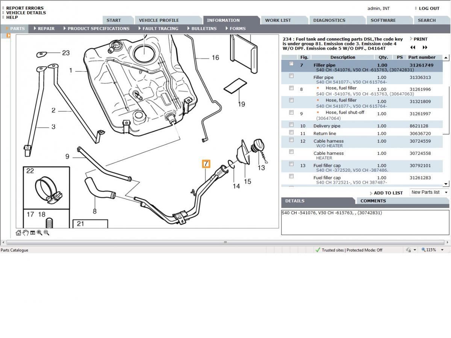Screen dimensions: 451x338
Task: Zoom out of the parts diagram
Action: tap(47, 233)
